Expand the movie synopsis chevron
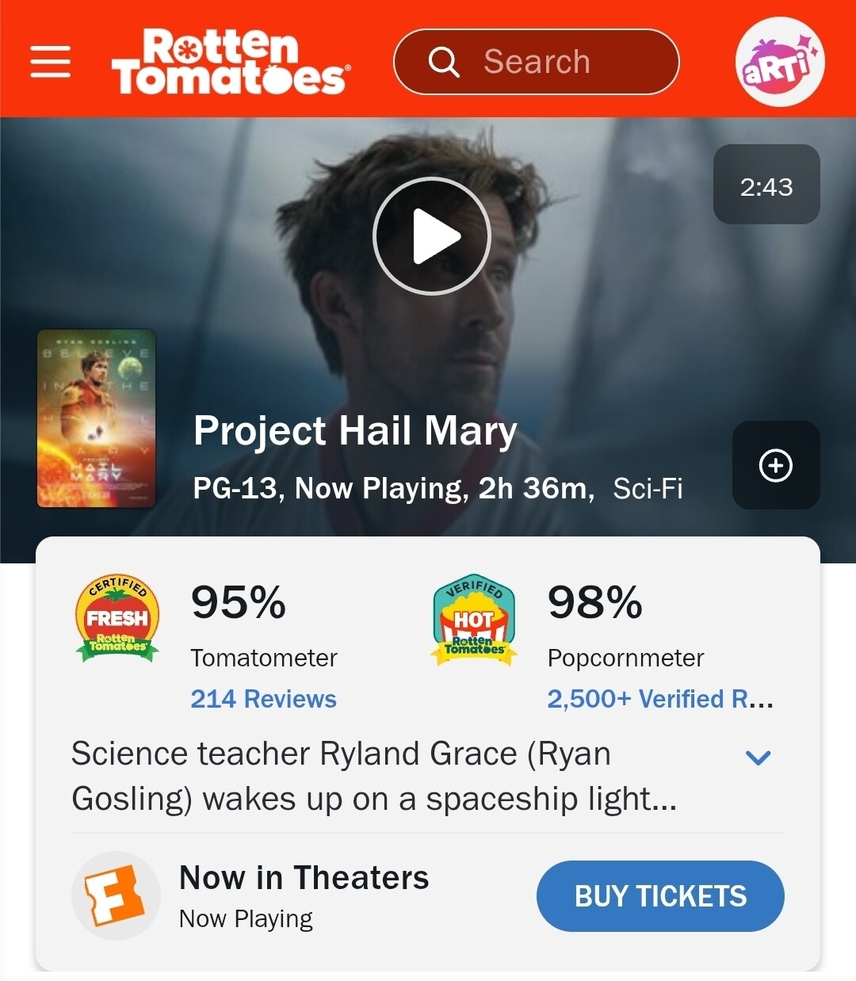Screen dimensions: 856x981 point(758,758)
